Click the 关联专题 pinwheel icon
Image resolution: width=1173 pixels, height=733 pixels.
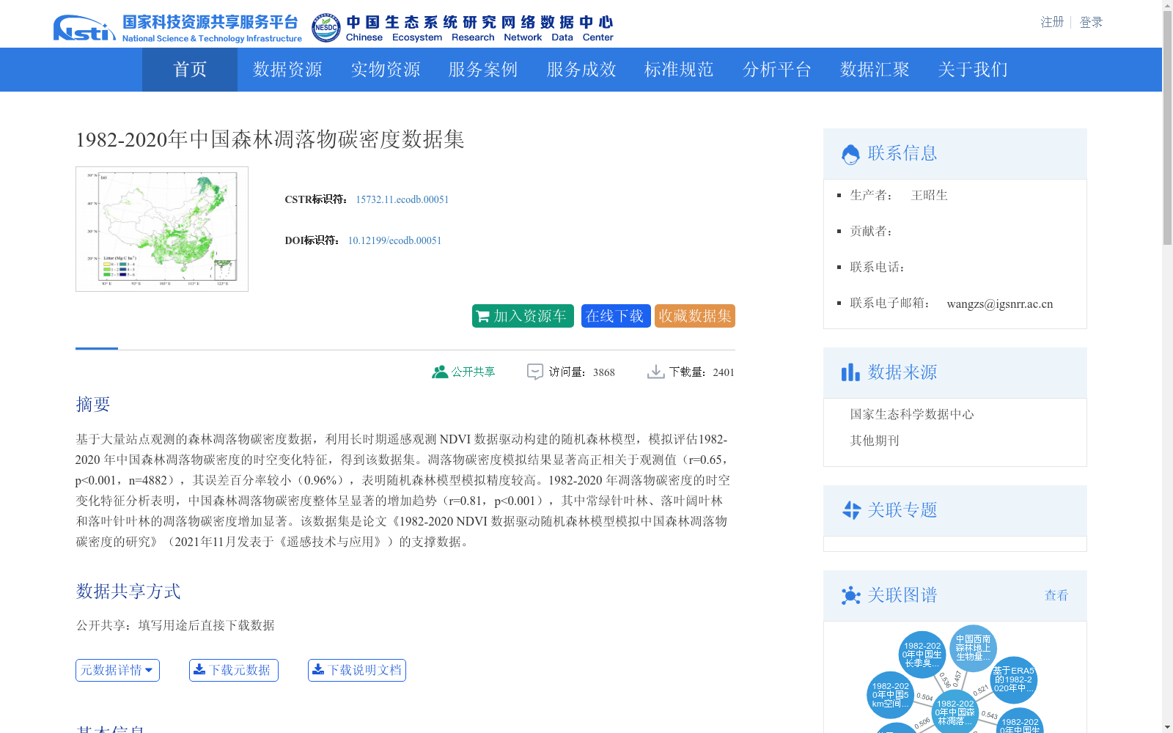(851, 510)
